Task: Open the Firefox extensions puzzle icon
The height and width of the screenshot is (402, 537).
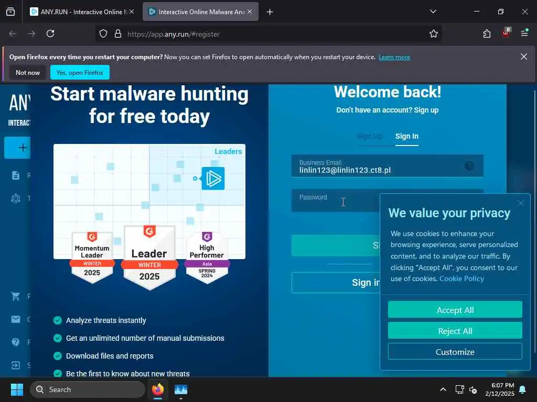Action: [487, 34]
